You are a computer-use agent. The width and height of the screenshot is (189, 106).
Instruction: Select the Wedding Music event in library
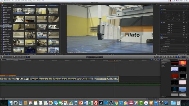[7, 21]
